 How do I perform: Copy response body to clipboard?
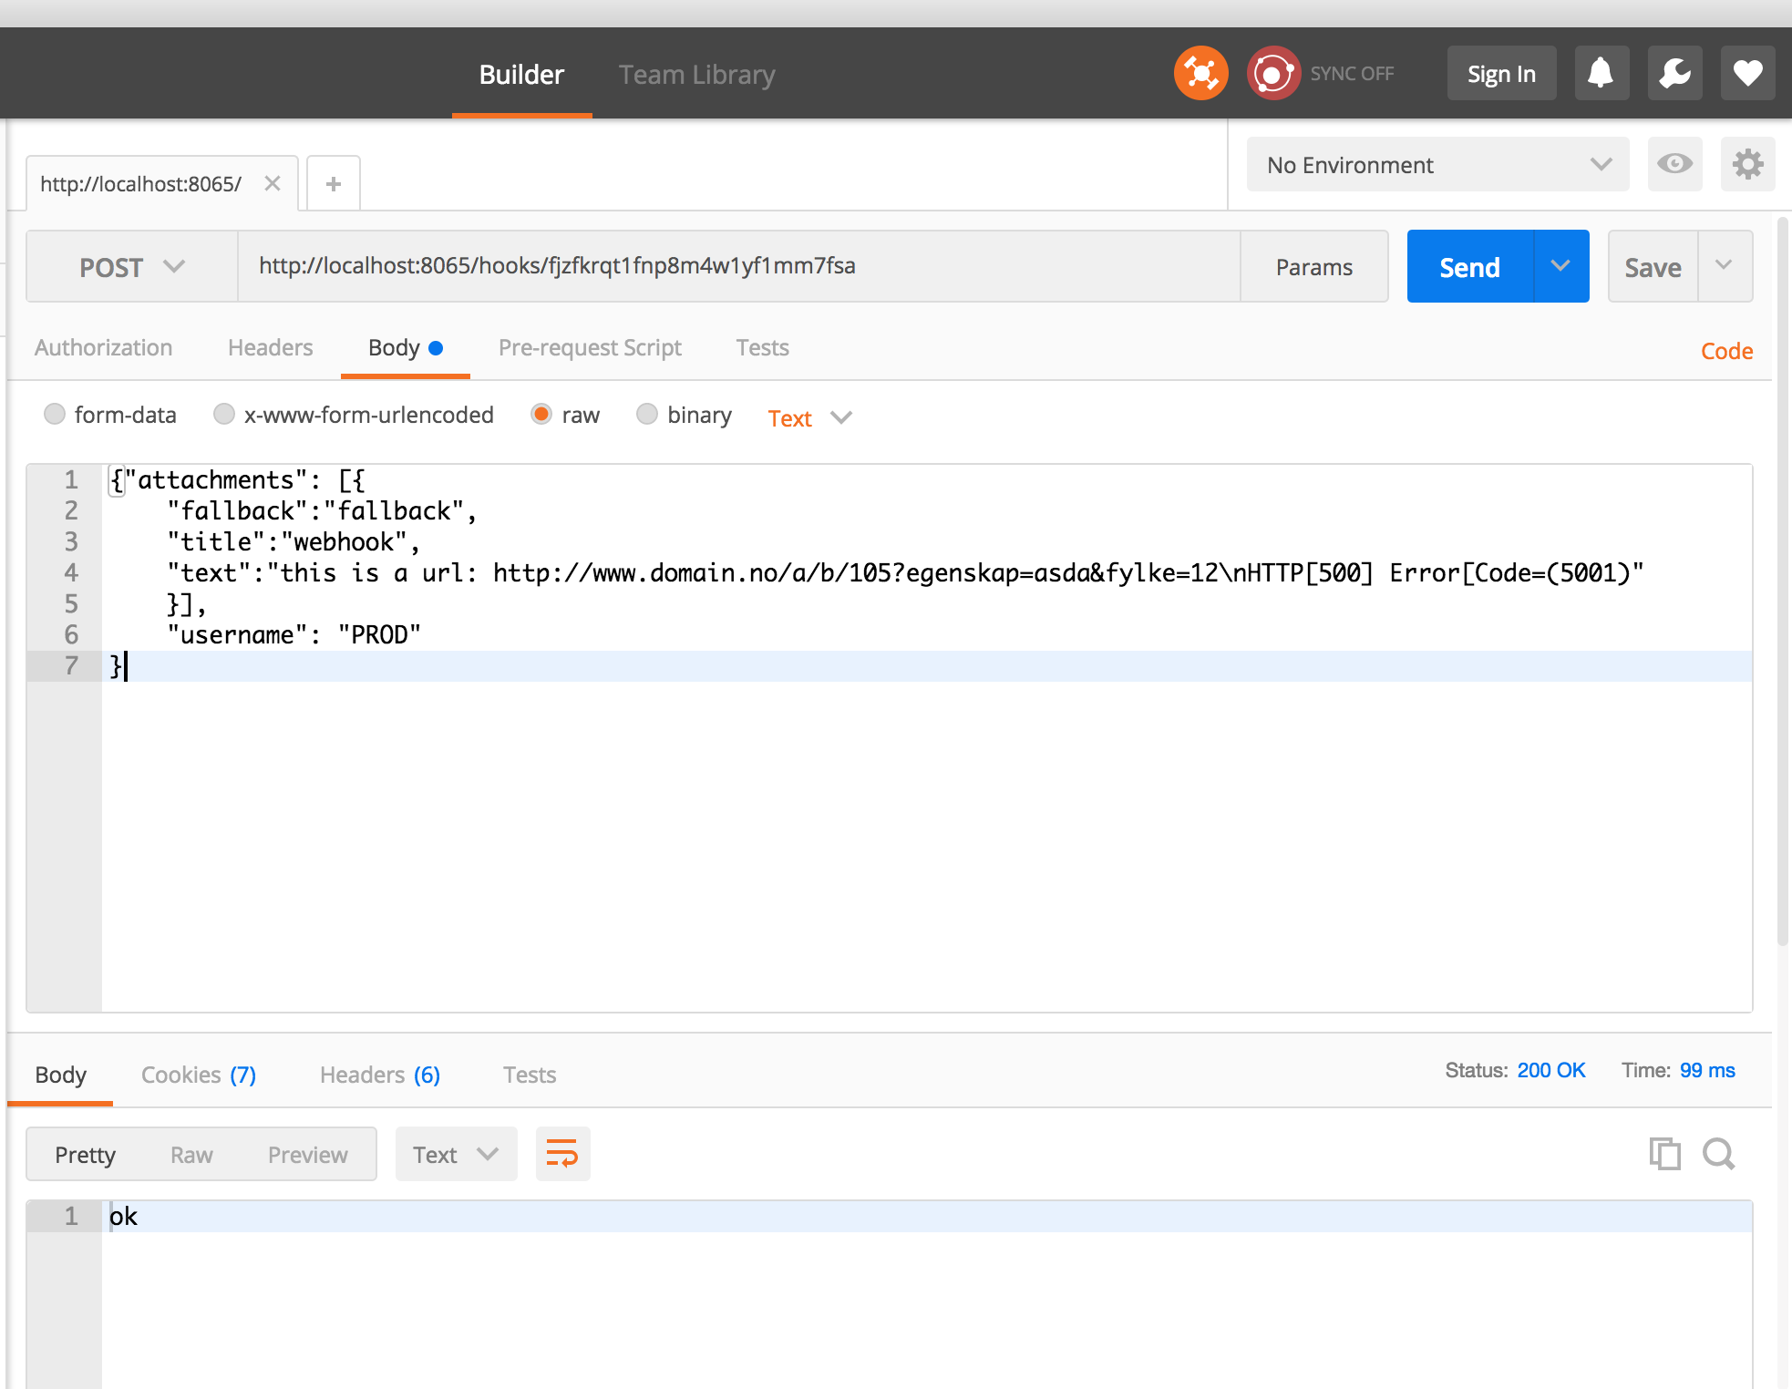1664,1154
